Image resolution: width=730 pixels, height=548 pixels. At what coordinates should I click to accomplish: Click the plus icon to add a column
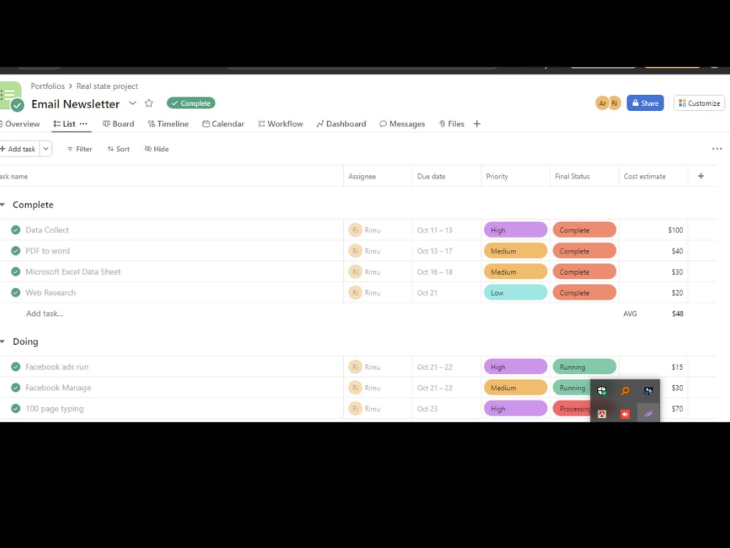pyautogui.click(x=701, y=176)
